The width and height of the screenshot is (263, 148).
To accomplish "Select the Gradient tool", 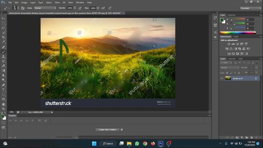I will 3,70.
